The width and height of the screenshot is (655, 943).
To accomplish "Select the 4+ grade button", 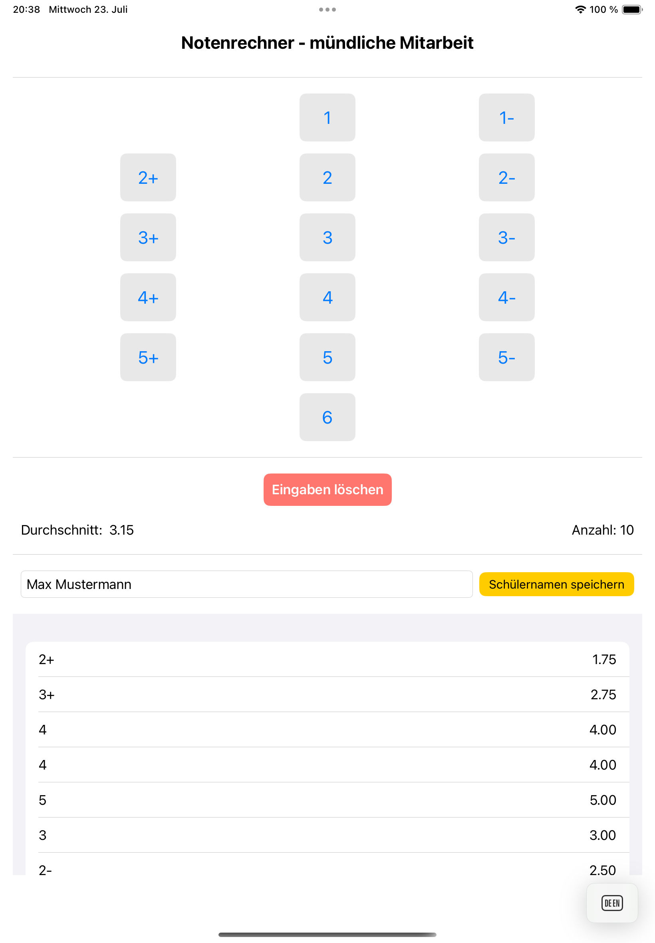I will [x=148, y=297].
